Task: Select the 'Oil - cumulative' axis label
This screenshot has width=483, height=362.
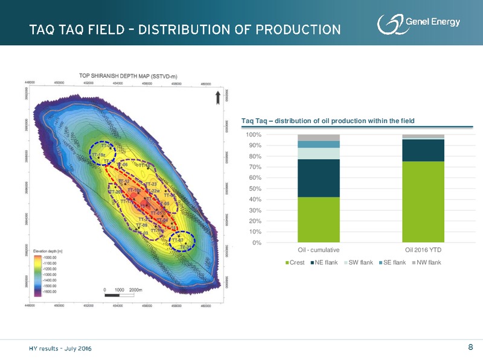Action: (x=319, y=250)
